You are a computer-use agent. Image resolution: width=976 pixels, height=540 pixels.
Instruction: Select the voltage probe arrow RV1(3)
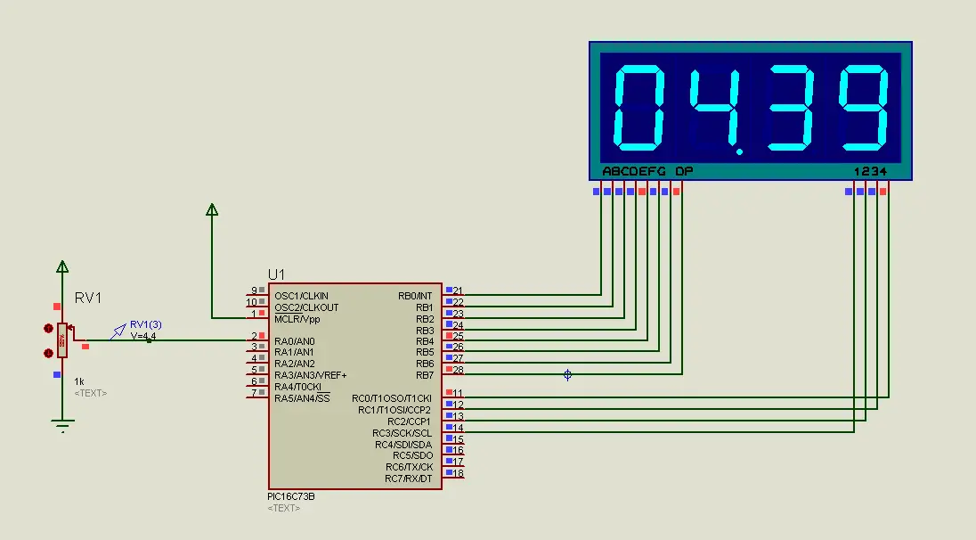click(x=118, y=332)
